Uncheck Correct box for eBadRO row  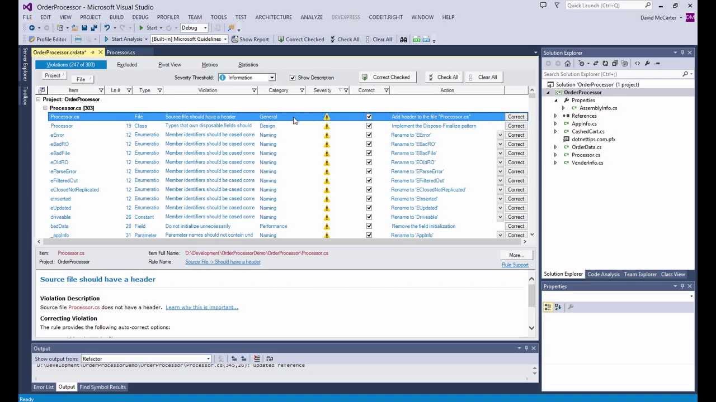(369, 144)
